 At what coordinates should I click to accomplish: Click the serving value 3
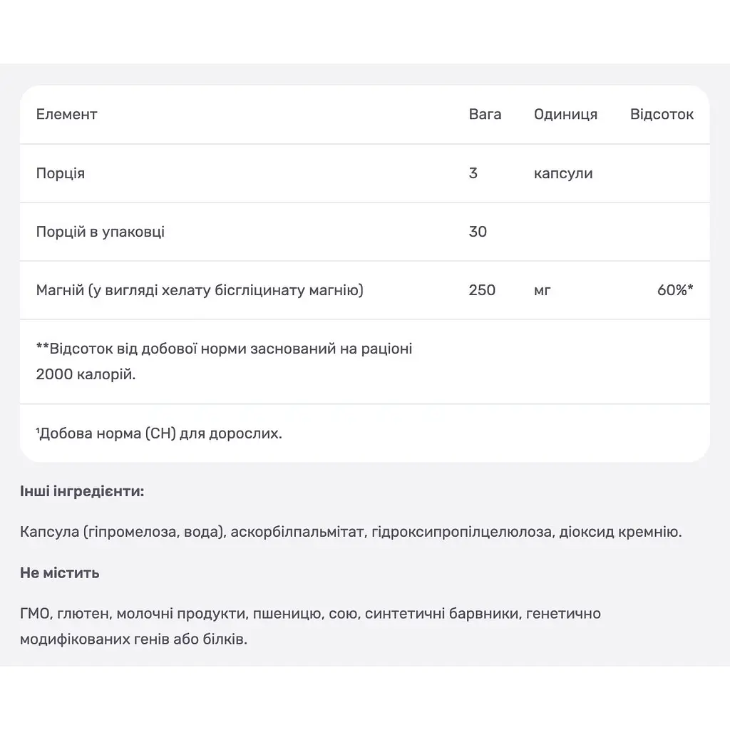point(473,173)
